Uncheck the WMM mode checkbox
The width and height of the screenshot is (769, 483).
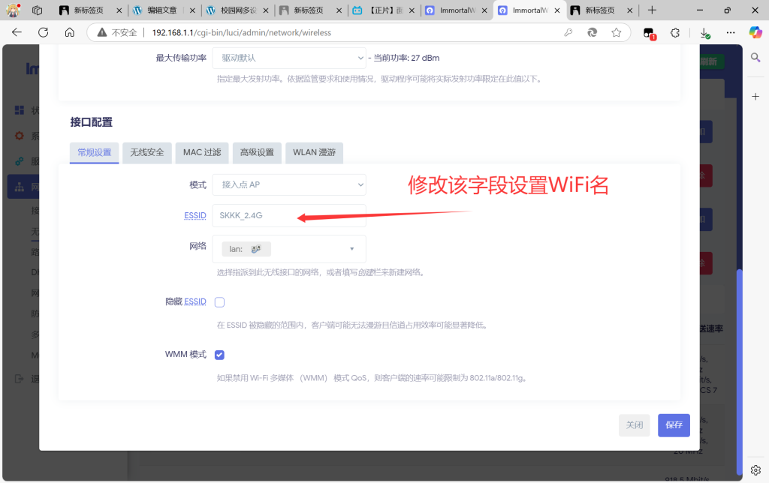[x=219, y=355]
